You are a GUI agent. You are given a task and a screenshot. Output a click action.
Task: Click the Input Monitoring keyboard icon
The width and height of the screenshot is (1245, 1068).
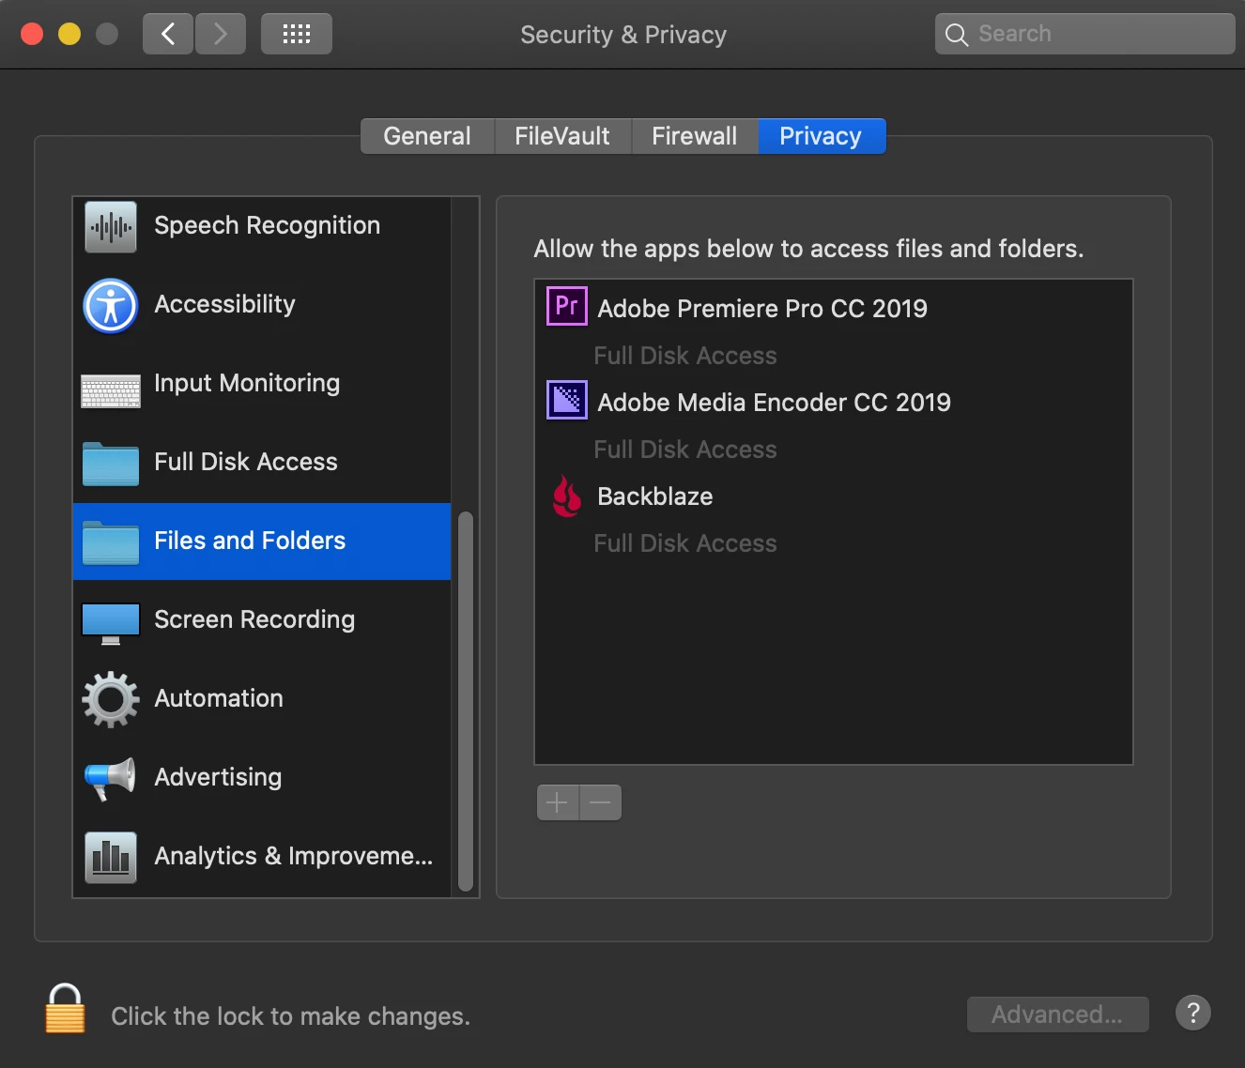pos(111,390)
